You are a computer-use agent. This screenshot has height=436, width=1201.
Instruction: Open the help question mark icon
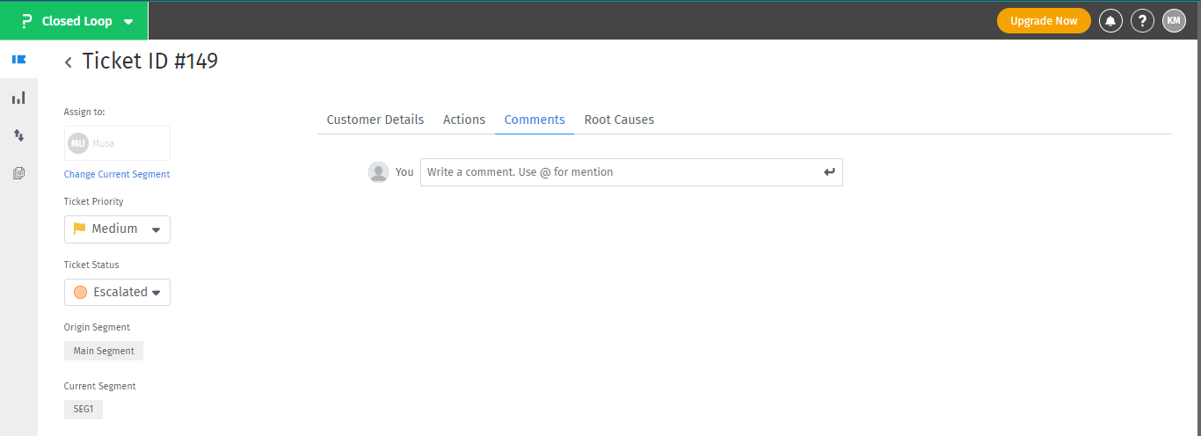coord(1142,21)
